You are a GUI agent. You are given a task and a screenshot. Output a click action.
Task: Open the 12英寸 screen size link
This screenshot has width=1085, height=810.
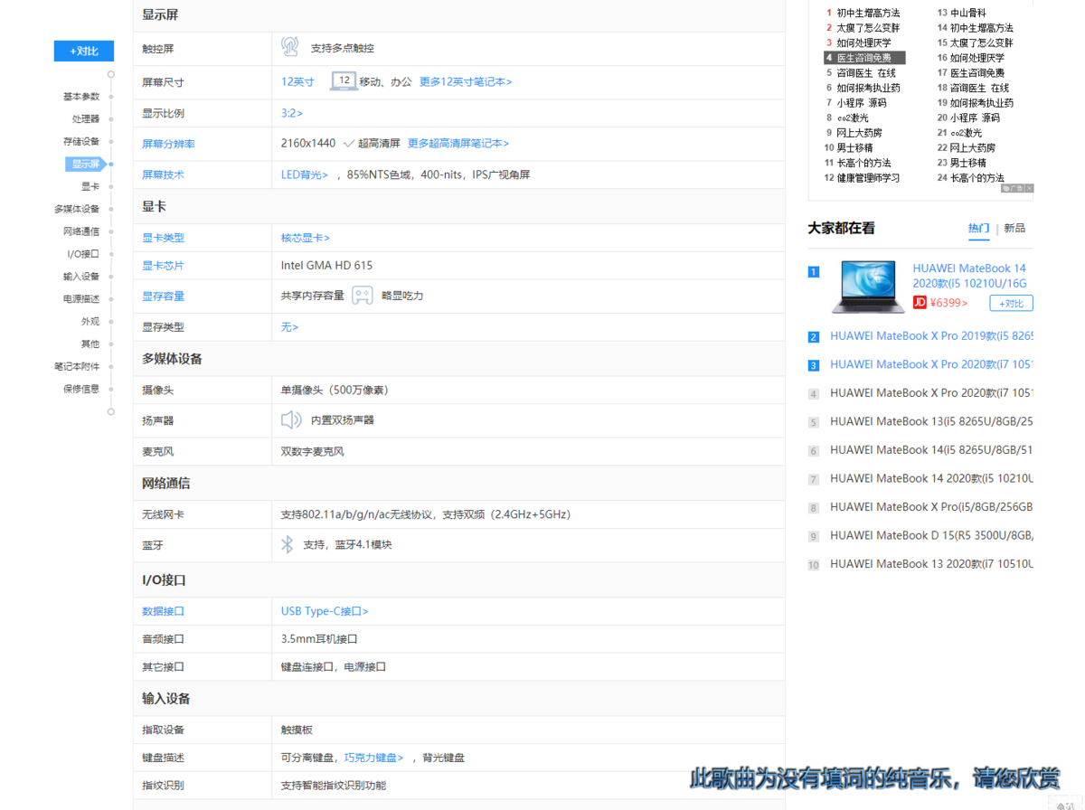(x=297, y=81)
